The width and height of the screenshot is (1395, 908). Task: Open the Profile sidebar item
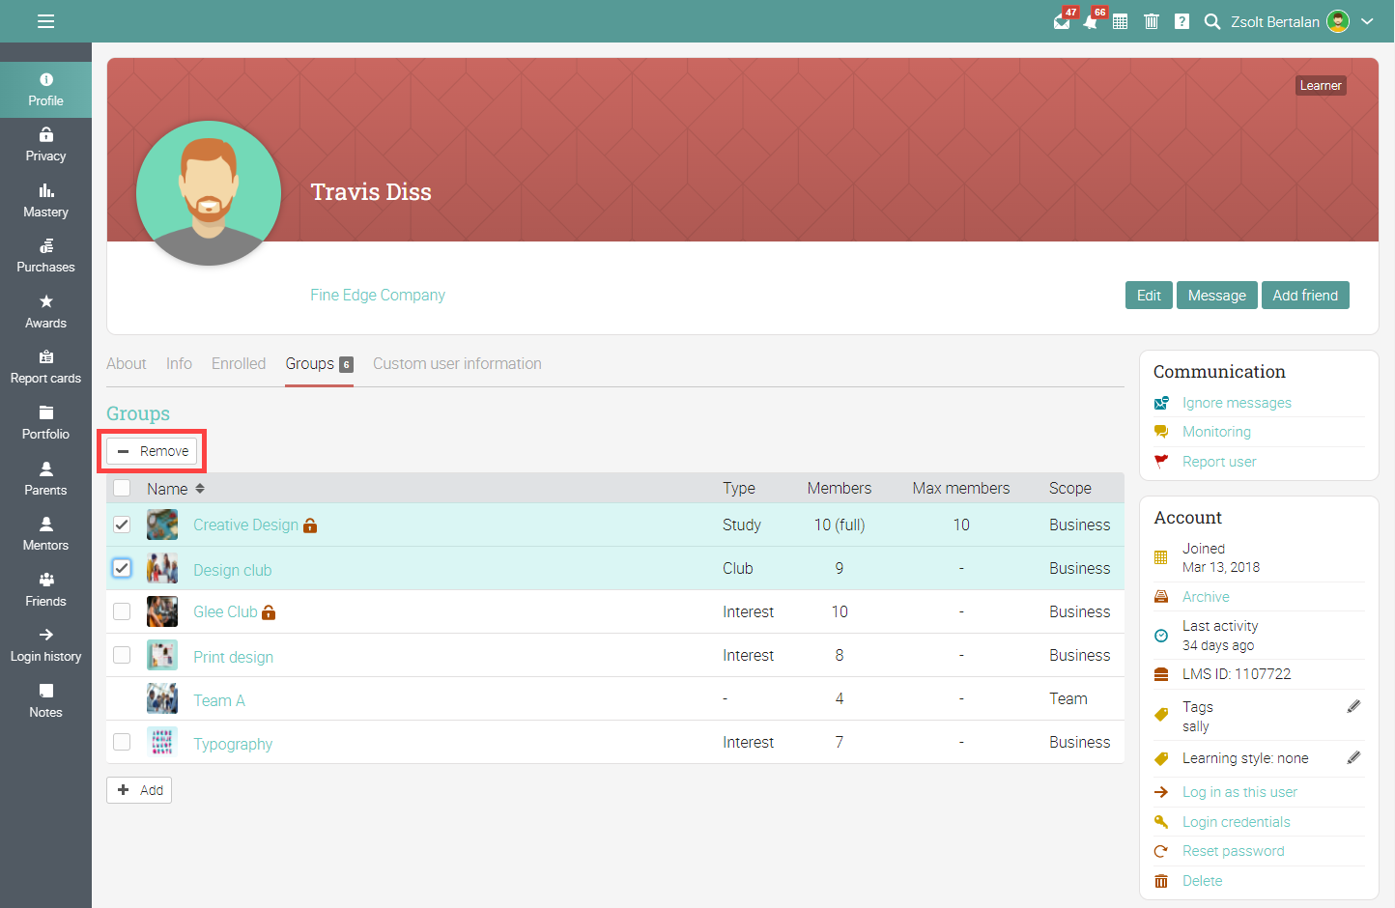click(x=45, y=90)
